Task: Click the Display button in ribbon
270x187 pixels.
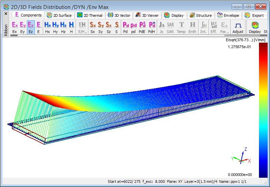Action: click(x=255, y=27)
